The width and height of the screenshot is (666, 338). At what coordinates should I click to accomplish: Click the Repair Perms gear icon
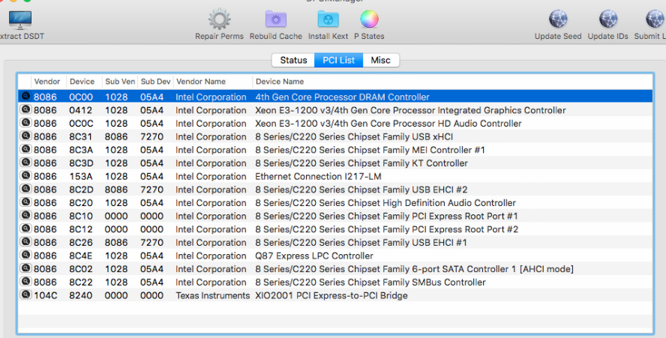[x=219, y=20]
